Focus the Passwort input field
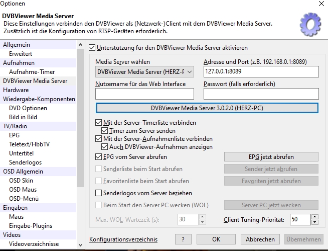The width and height of the screenshot is (328, 251). click(261, 94)
